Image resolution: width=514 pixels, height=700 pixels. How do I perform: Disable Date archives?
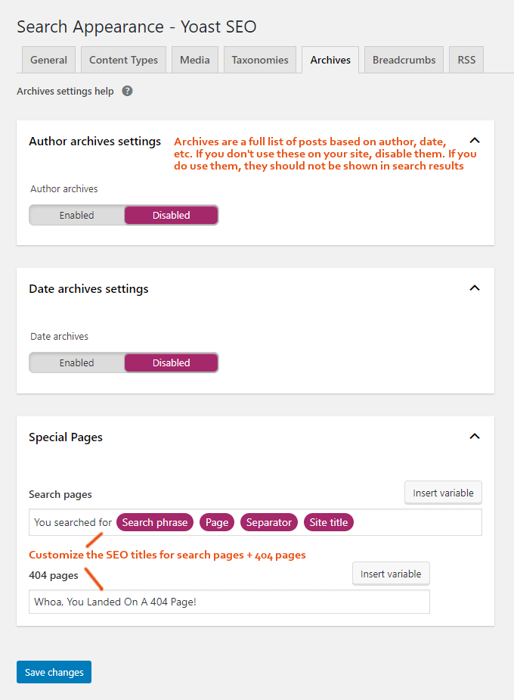[171, 362]
